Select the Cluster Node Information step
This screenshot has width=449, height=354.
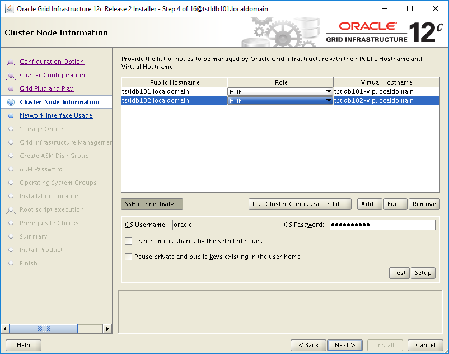pos(59,102)
